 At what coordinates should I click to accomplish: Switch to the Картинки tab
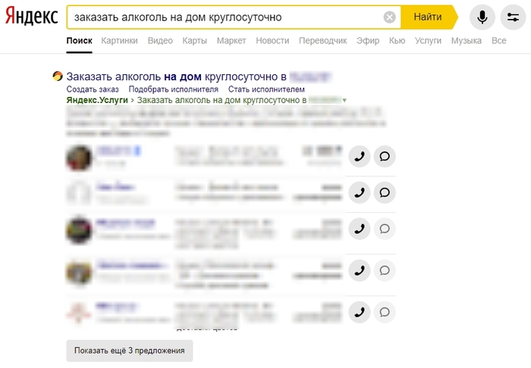[x=120, y=41]
